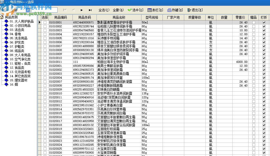Image resolution: width=270 pixels, height=156 pixels.
Task: Select category 06.护发类
Action: pos(17,42)
